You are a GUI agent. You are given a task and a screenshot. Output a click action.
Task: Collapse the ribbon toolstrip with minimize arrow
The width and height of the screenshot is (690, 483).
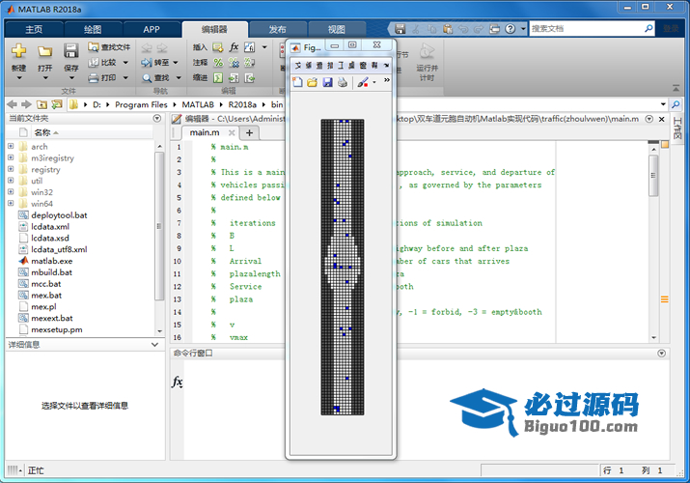(676, 88)
